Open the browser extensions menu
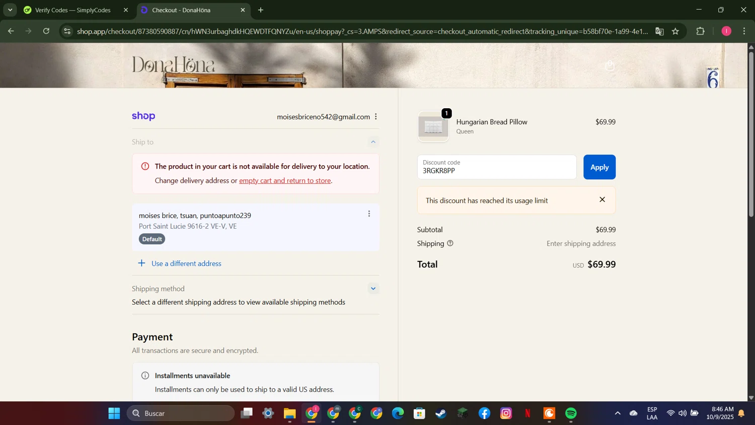 tap(701, 31)
